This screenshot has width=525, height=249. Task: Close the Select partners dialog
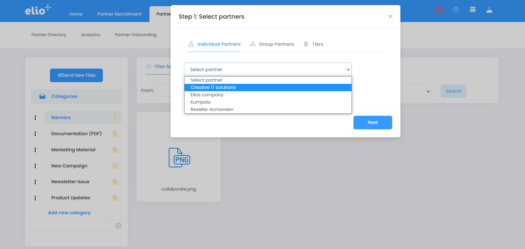390,16
